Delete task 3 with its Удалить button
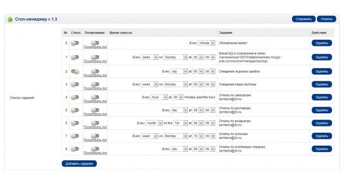 [322, 84]
